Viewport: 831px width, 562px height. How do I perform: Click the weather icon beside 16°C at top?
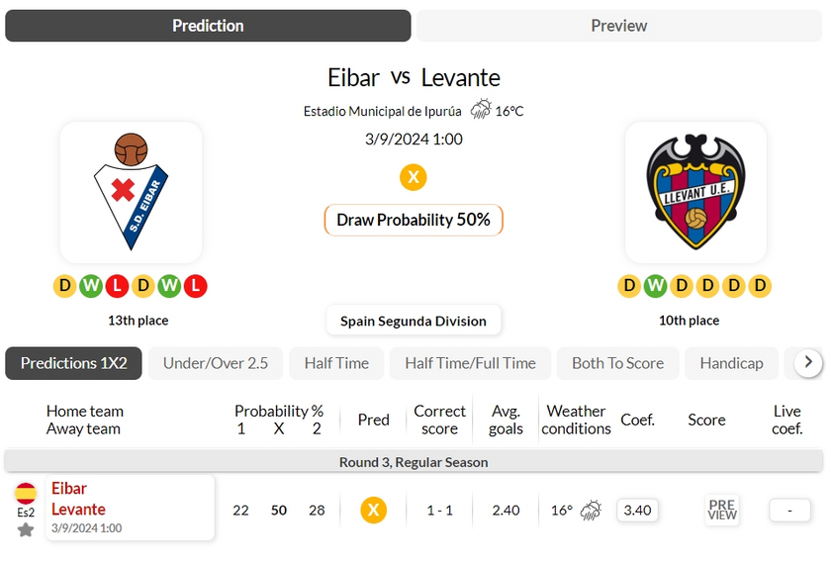(481, 110)
